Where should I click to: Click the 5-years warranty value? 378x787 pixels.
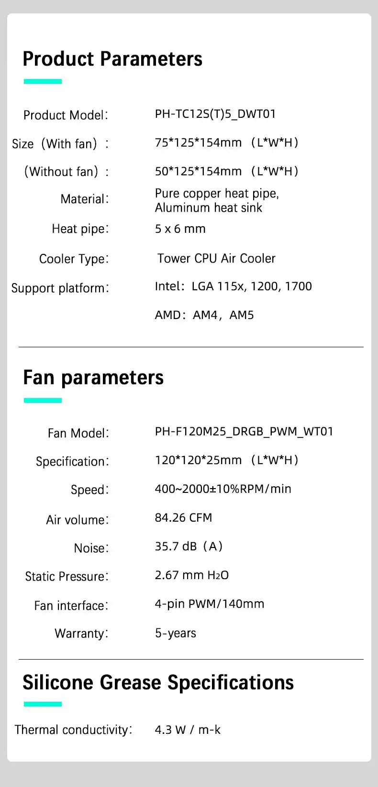[175, 633]
